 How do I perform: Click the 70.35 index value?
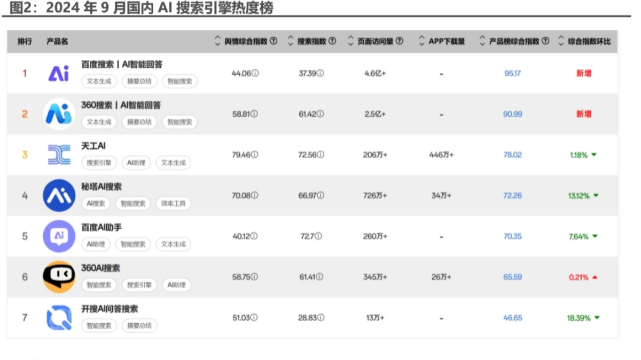512,236
